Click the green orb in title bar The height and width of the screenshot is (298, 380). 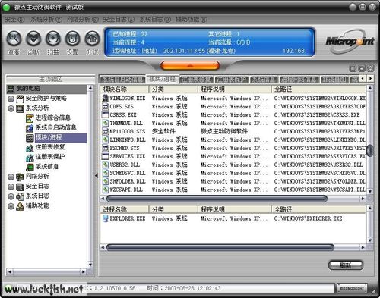[x=6, y=7]
